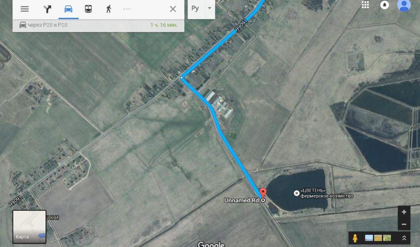Screen dimensions: 420x247
Task: Zoom out with the minus button
Action: pyautogui.click(x=404, y=224)
